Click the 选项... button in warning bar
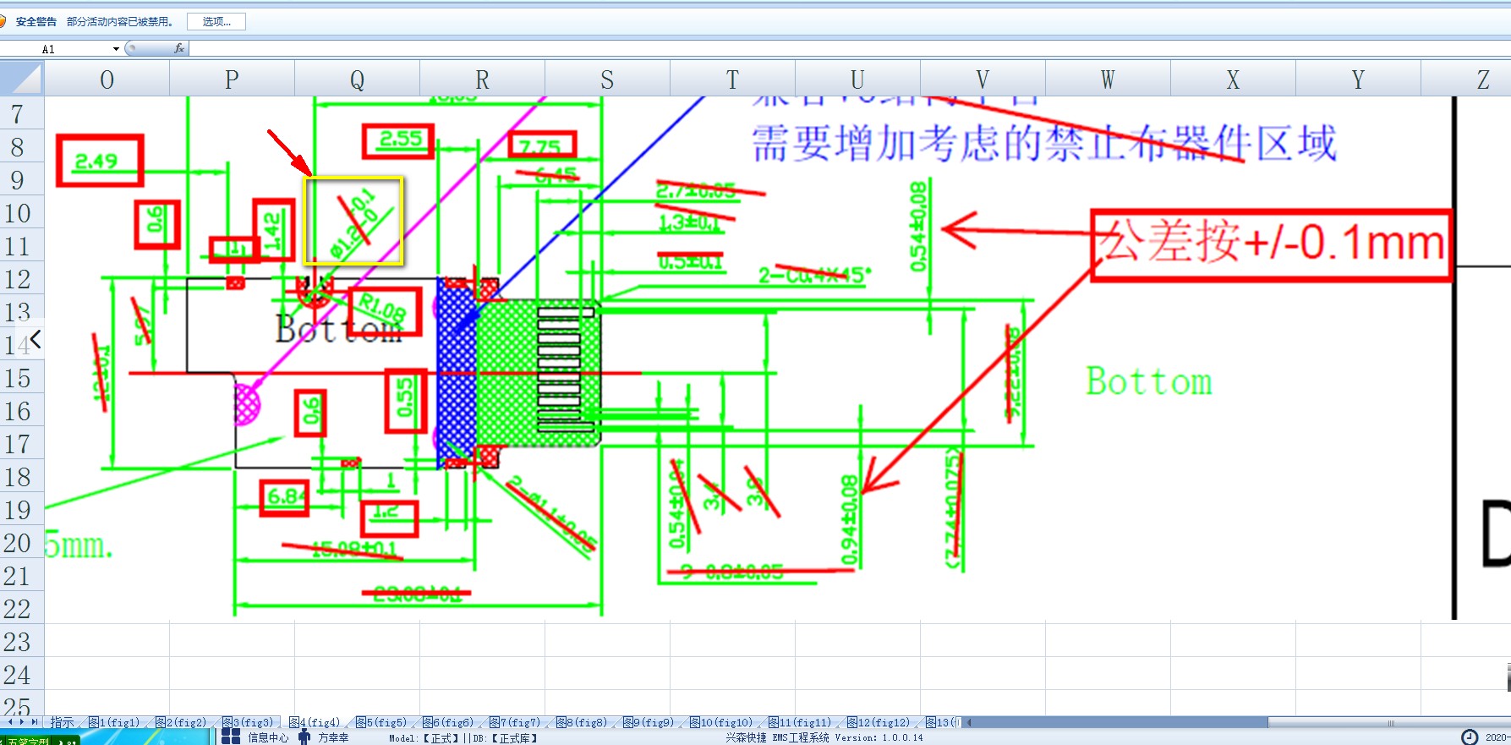The height and width of the screenshot is (745, 1511). point(216,21)
